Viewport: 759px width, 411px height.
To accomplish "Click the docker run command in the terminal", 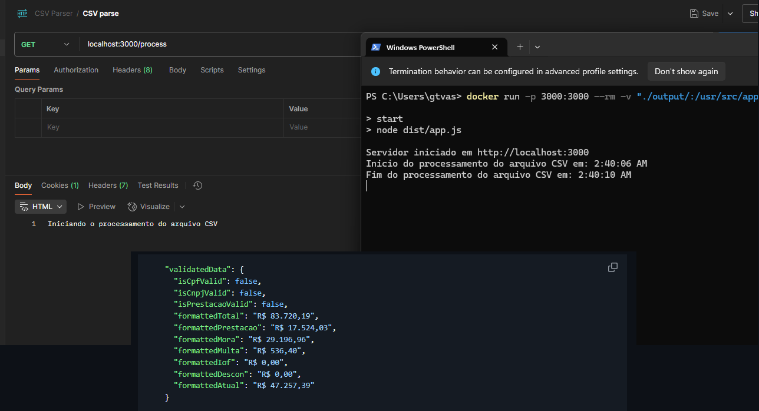I will tap(612, 97).
